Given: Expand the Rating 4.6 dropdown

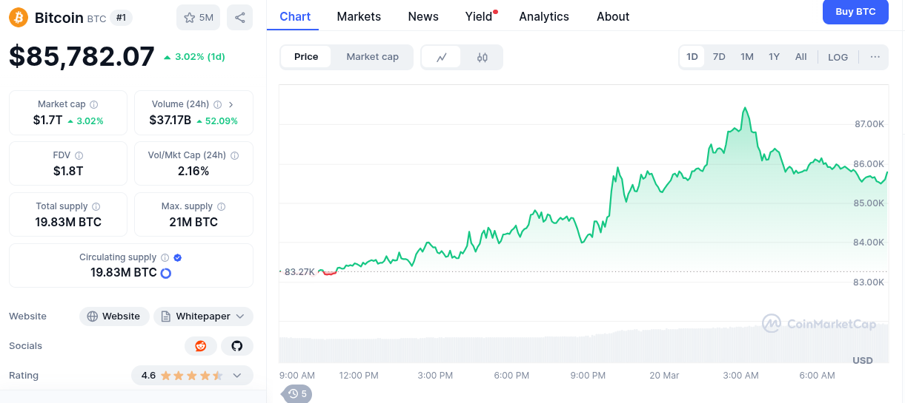Looking at the screenshot, I should [192, 376].
